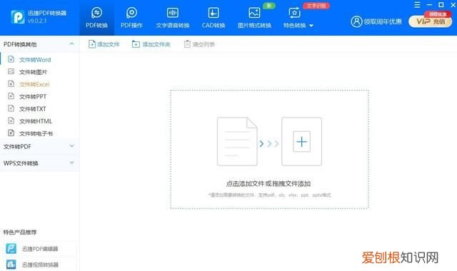Open 迅捷视频转换器 recommended product
457x271 pixels.
coord(39,265)
